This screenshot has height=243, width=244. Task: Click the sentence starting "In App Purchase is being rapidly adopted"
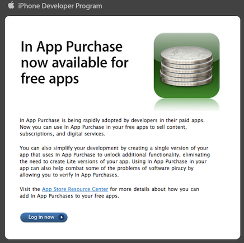[x=112, y=120]
